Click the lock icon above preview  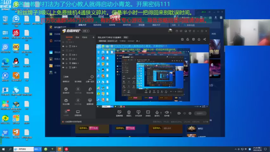coord(188,39)
